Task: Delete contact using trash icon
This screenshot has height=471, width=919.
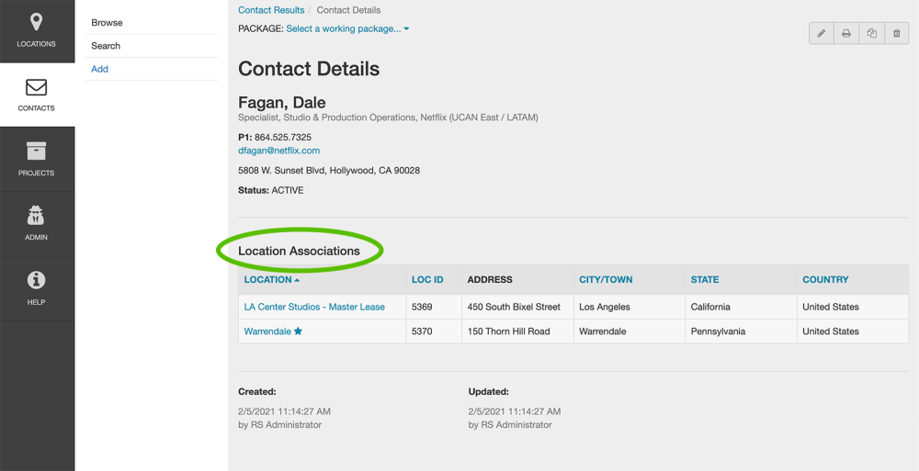Action: [897, 34]
